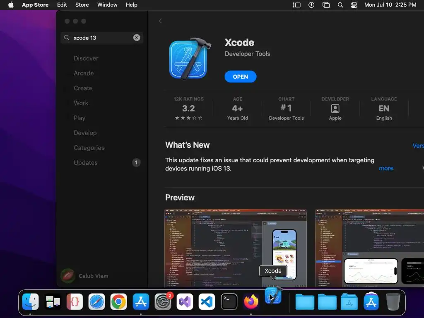This screenshot has height=318, width=424.
Task: Click the 'Preview' heading
Action: 180,198
